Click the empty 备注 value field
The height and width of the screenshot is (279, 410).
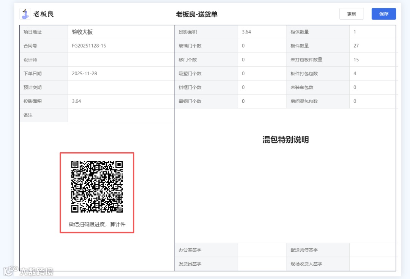pos(121,115)
